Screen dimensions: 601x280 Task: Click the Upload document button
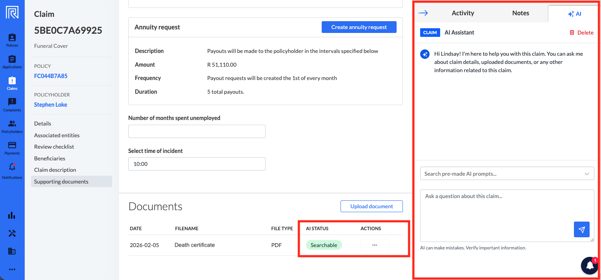(x=372, y=206)
